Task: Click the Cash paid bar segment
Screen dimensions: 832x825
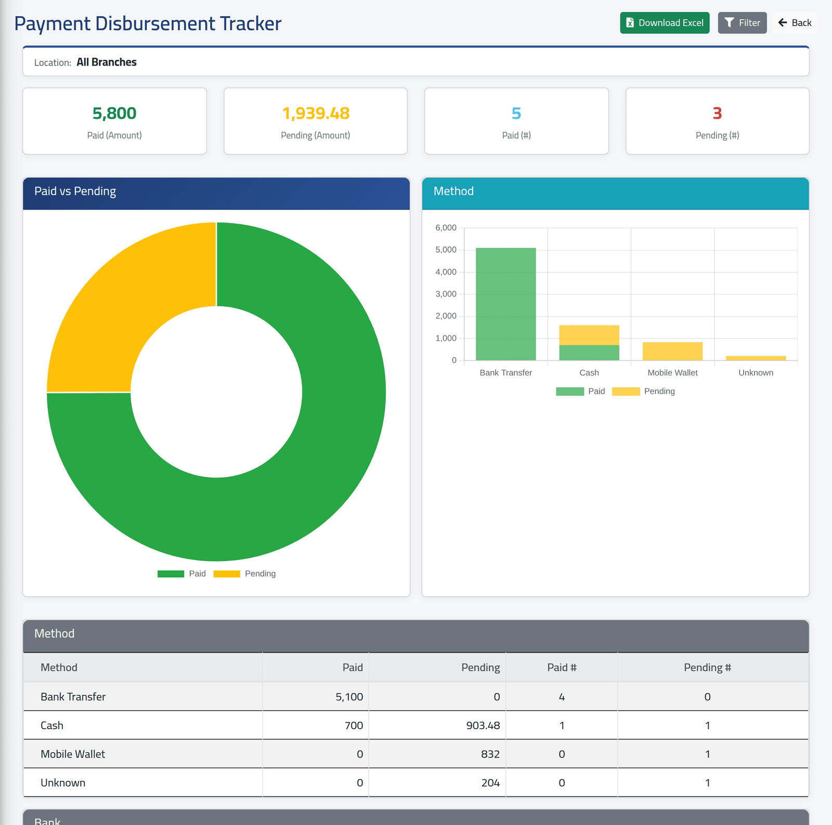Action: coord(589,353)
